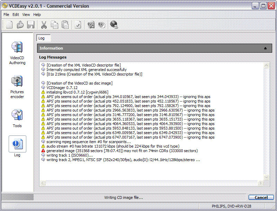
Task: Click log scrollbar down arrow
Action: (266, 177)
